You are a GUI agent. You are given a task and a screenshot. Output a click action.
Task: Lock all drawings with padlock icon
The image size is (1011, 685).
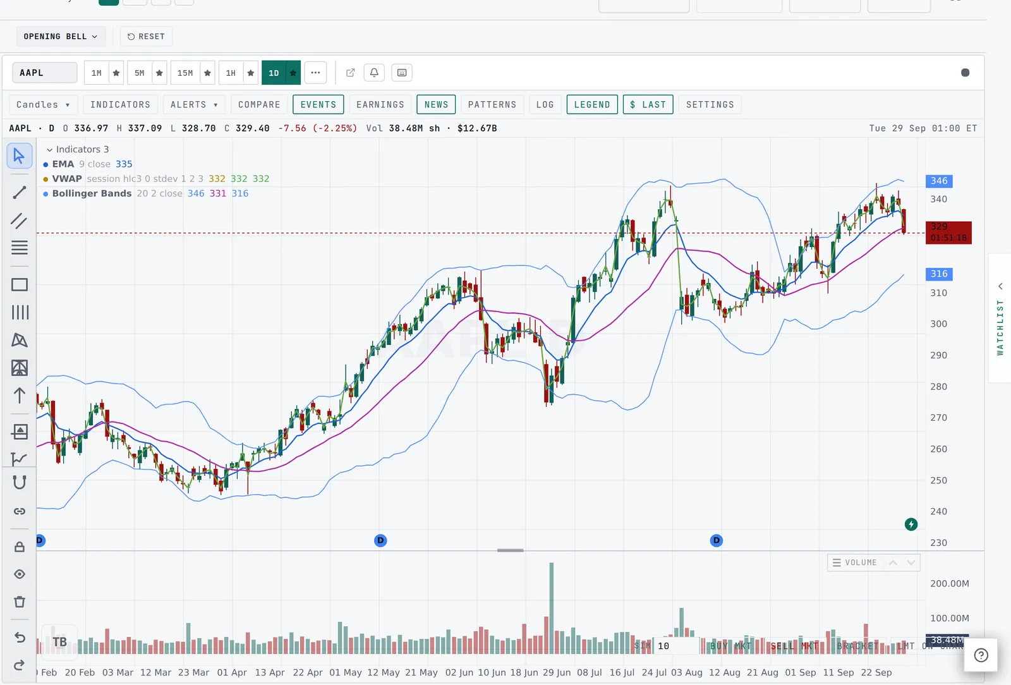20,547
